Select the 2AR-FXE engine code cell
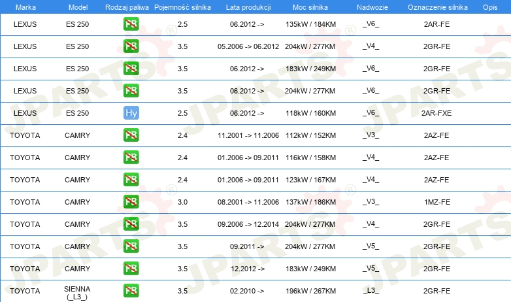The image size is (511, 302). [x=437, y=113]
